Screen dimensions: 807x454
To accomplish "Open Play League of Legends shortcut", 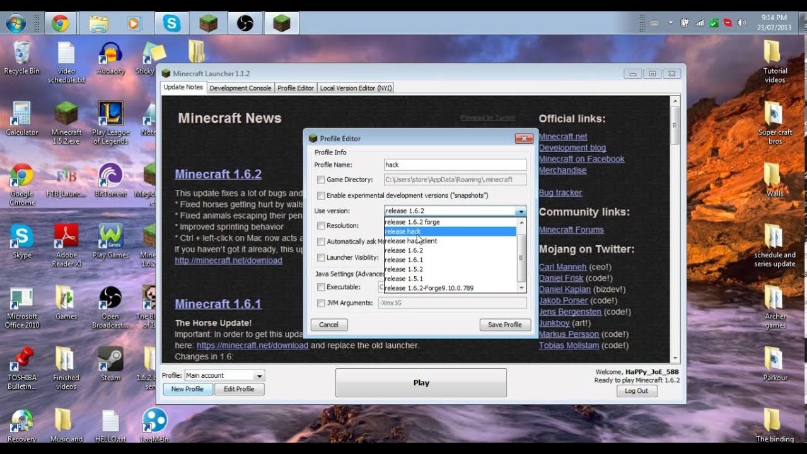I will (111, 122).
